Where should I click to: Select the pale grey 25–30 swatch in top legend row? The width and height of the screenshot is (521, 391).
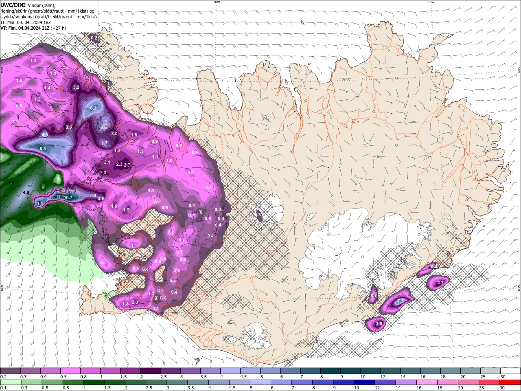491,371
